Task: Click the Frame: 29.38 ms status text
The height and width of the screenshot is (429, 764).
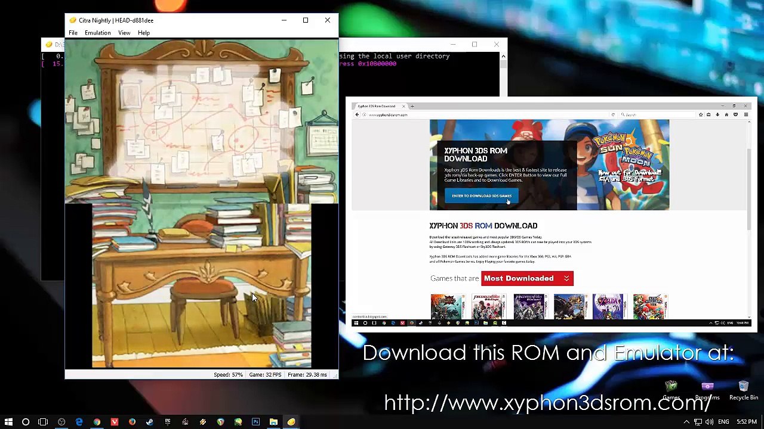Action: pyautogui.click(x=307, y=375)
